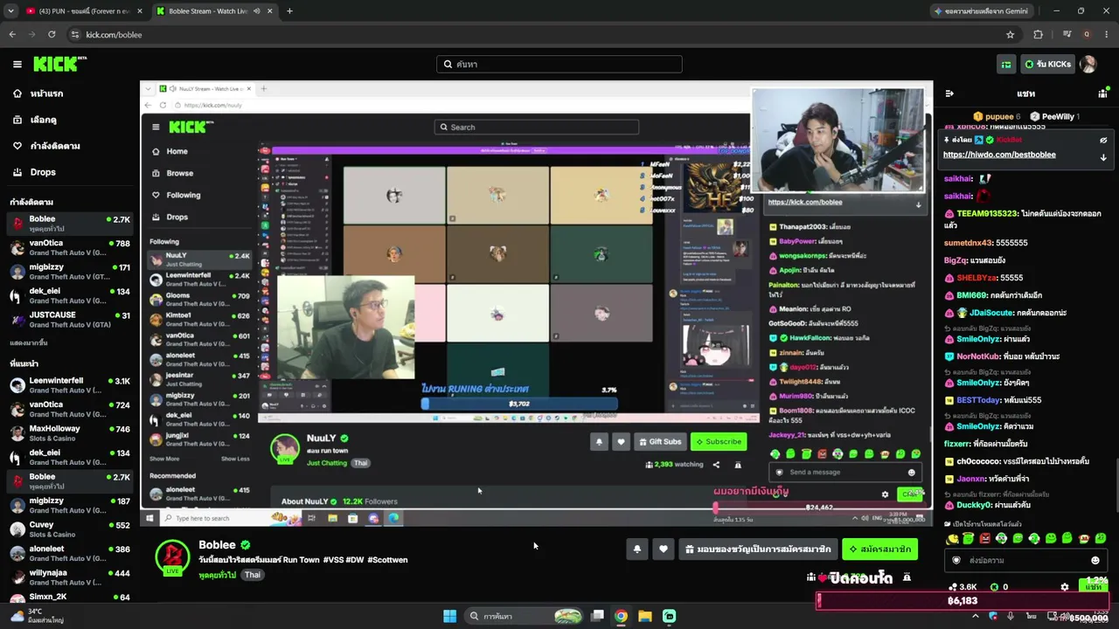Image resolution: width=1119 pixels, height=629 pixels.
Task: Click the gift subscriptions button
Action: [757, 550]
